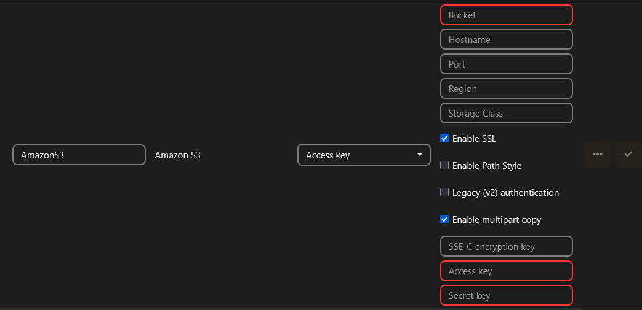Click the Secret key input field
Viewport: 642px width, 310px height.
click(506, 295)
